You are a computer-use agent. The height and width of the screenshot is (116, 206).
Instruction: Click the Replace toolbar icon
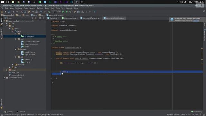pyautogui.click(x=37, y=12)
